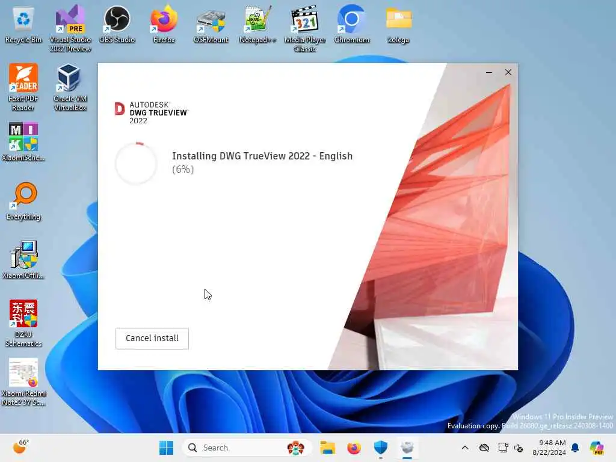Select the XiaomiSche... desktop icon

23,142
